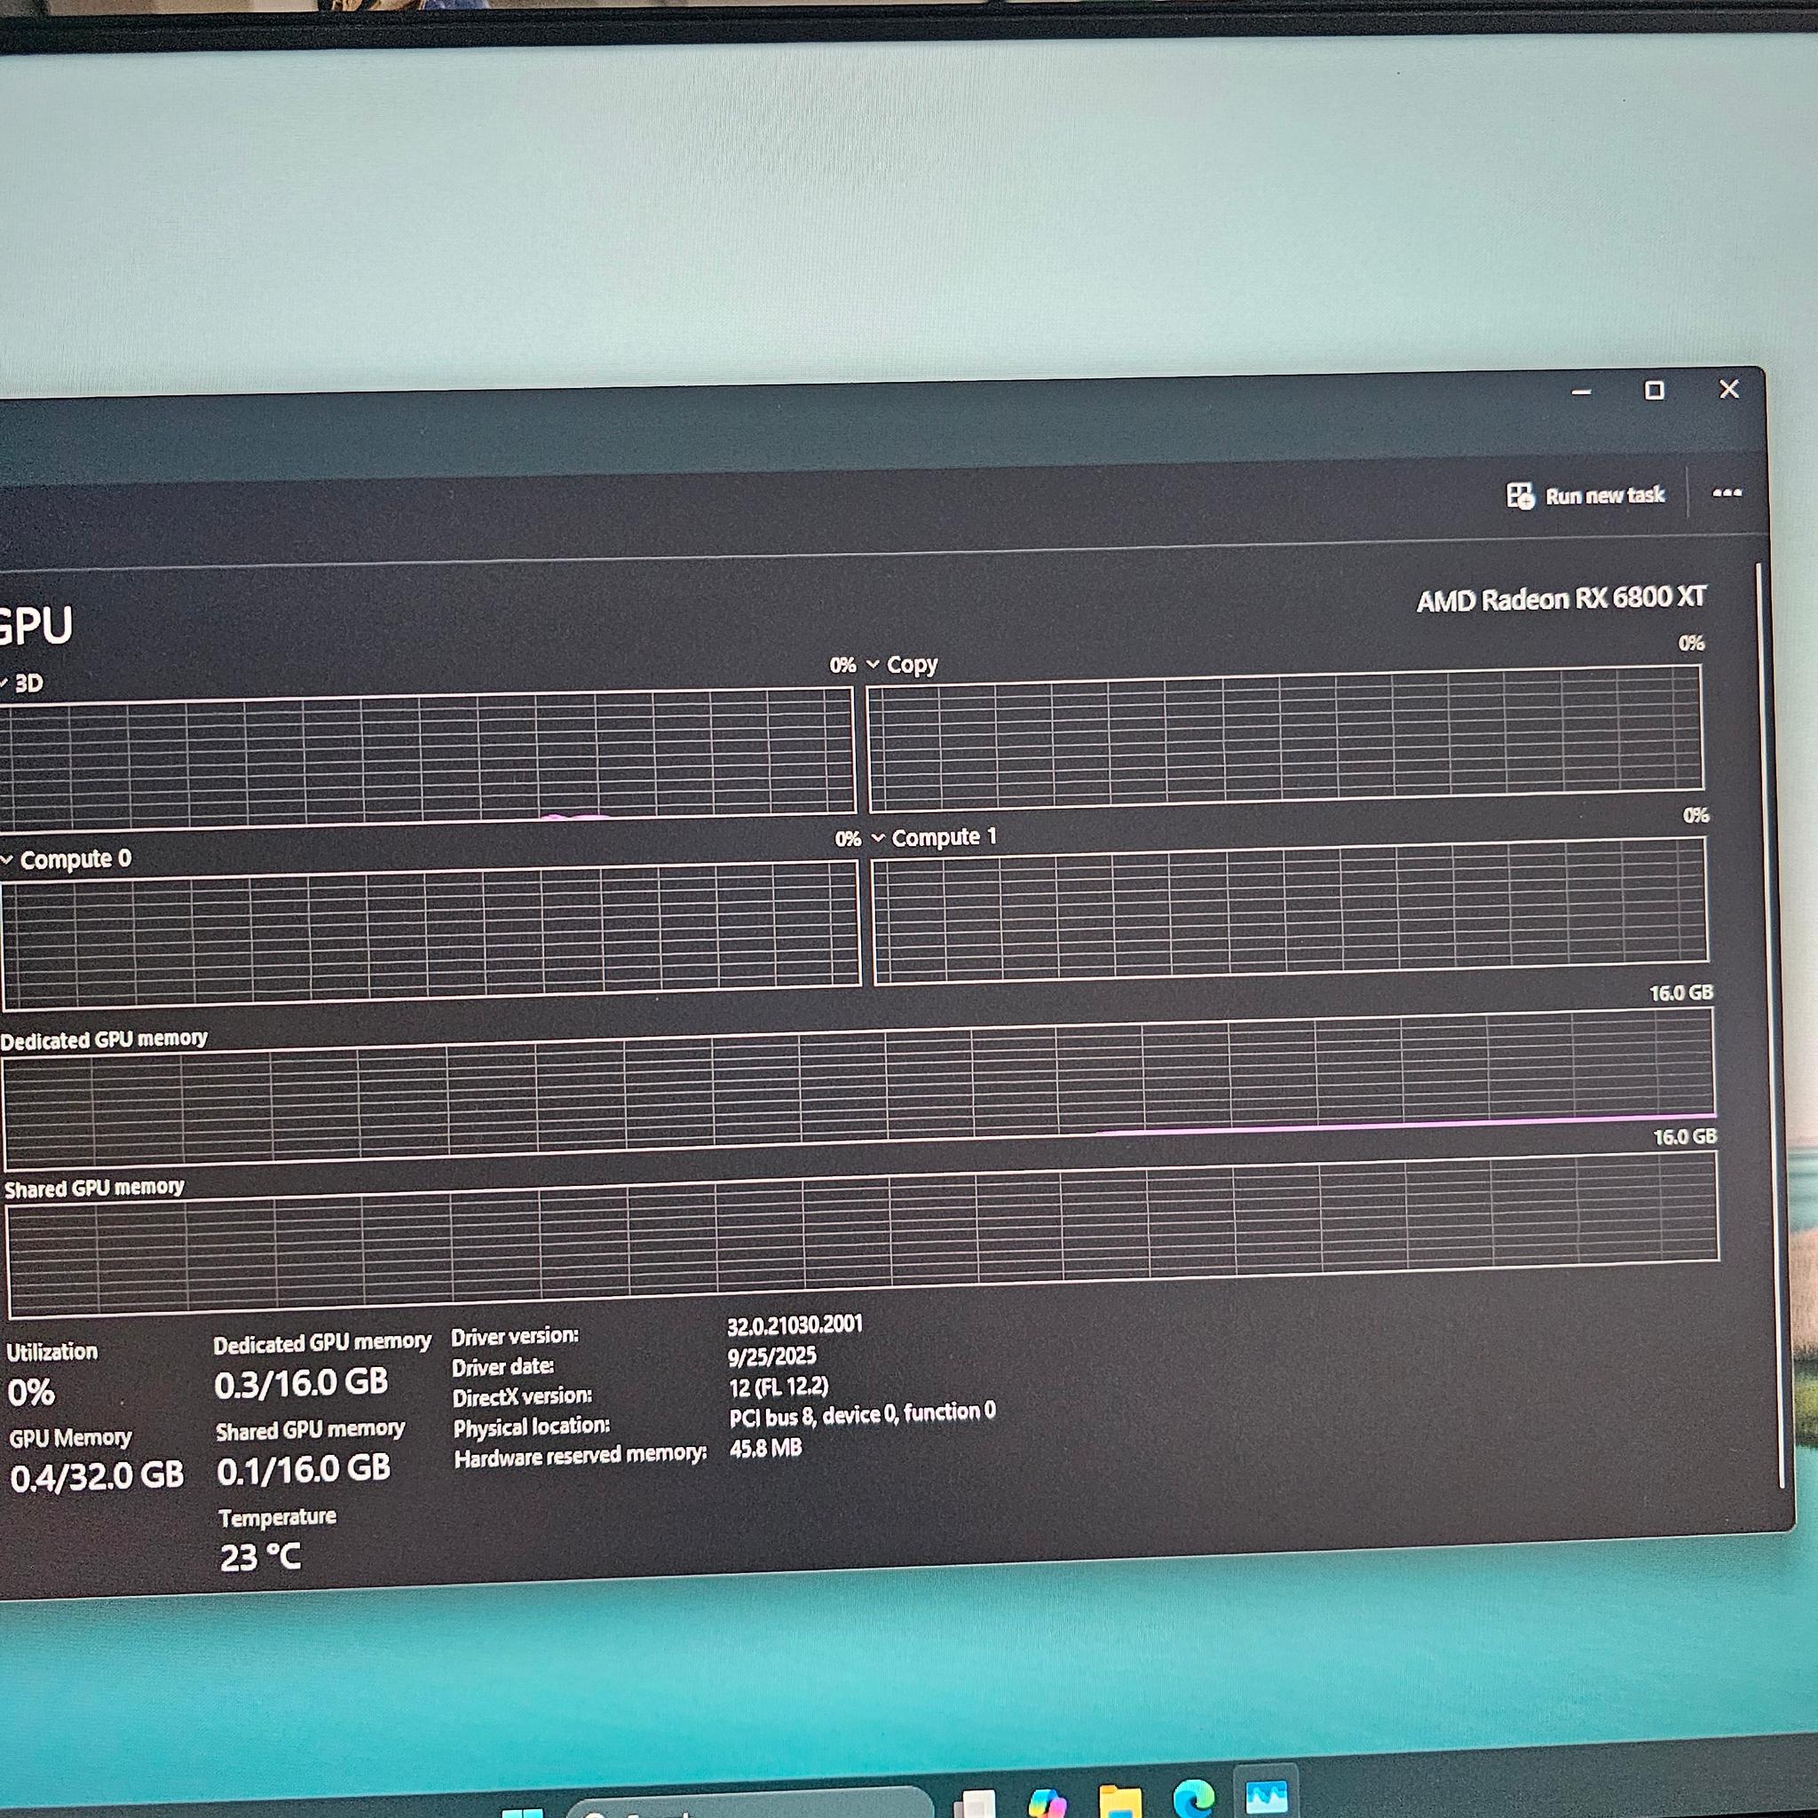Click the 0.3/16.0 GB dedicated memory value

pyautogui.click(x=301, y=1383)
